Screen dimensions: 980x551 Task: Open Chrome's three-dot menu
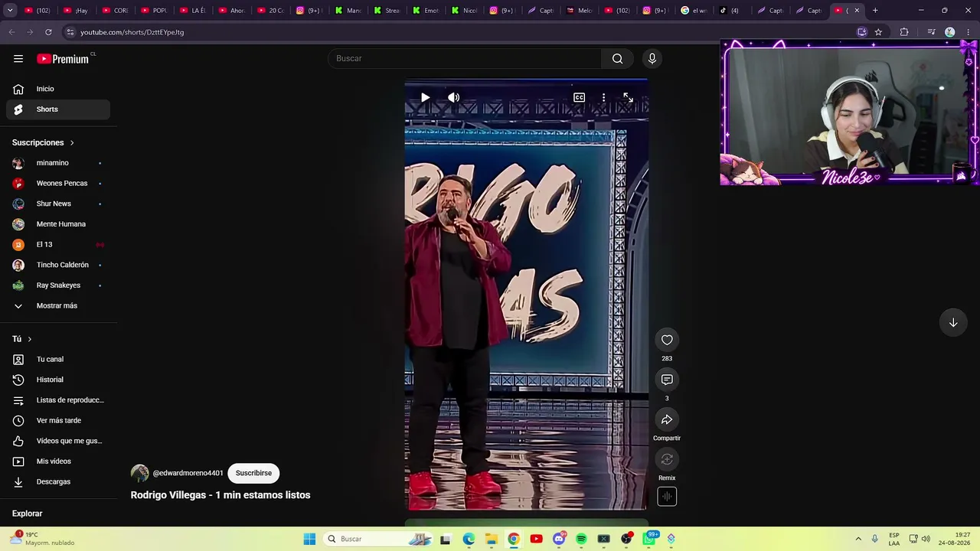pyautogui.click(x=968, y=32)
